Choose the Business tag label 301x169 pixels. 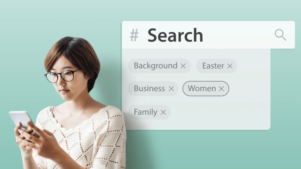click(149, 88)
